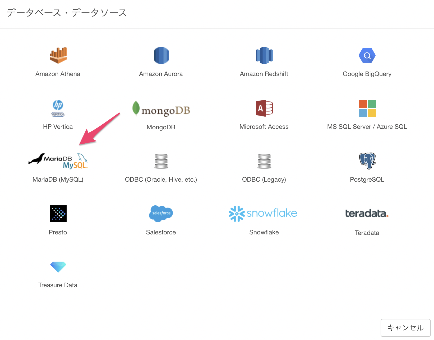Image resolution: width=434 pixels, height=340 pixels.
Task: Choose the Salesforce text label
Action: 161,232
